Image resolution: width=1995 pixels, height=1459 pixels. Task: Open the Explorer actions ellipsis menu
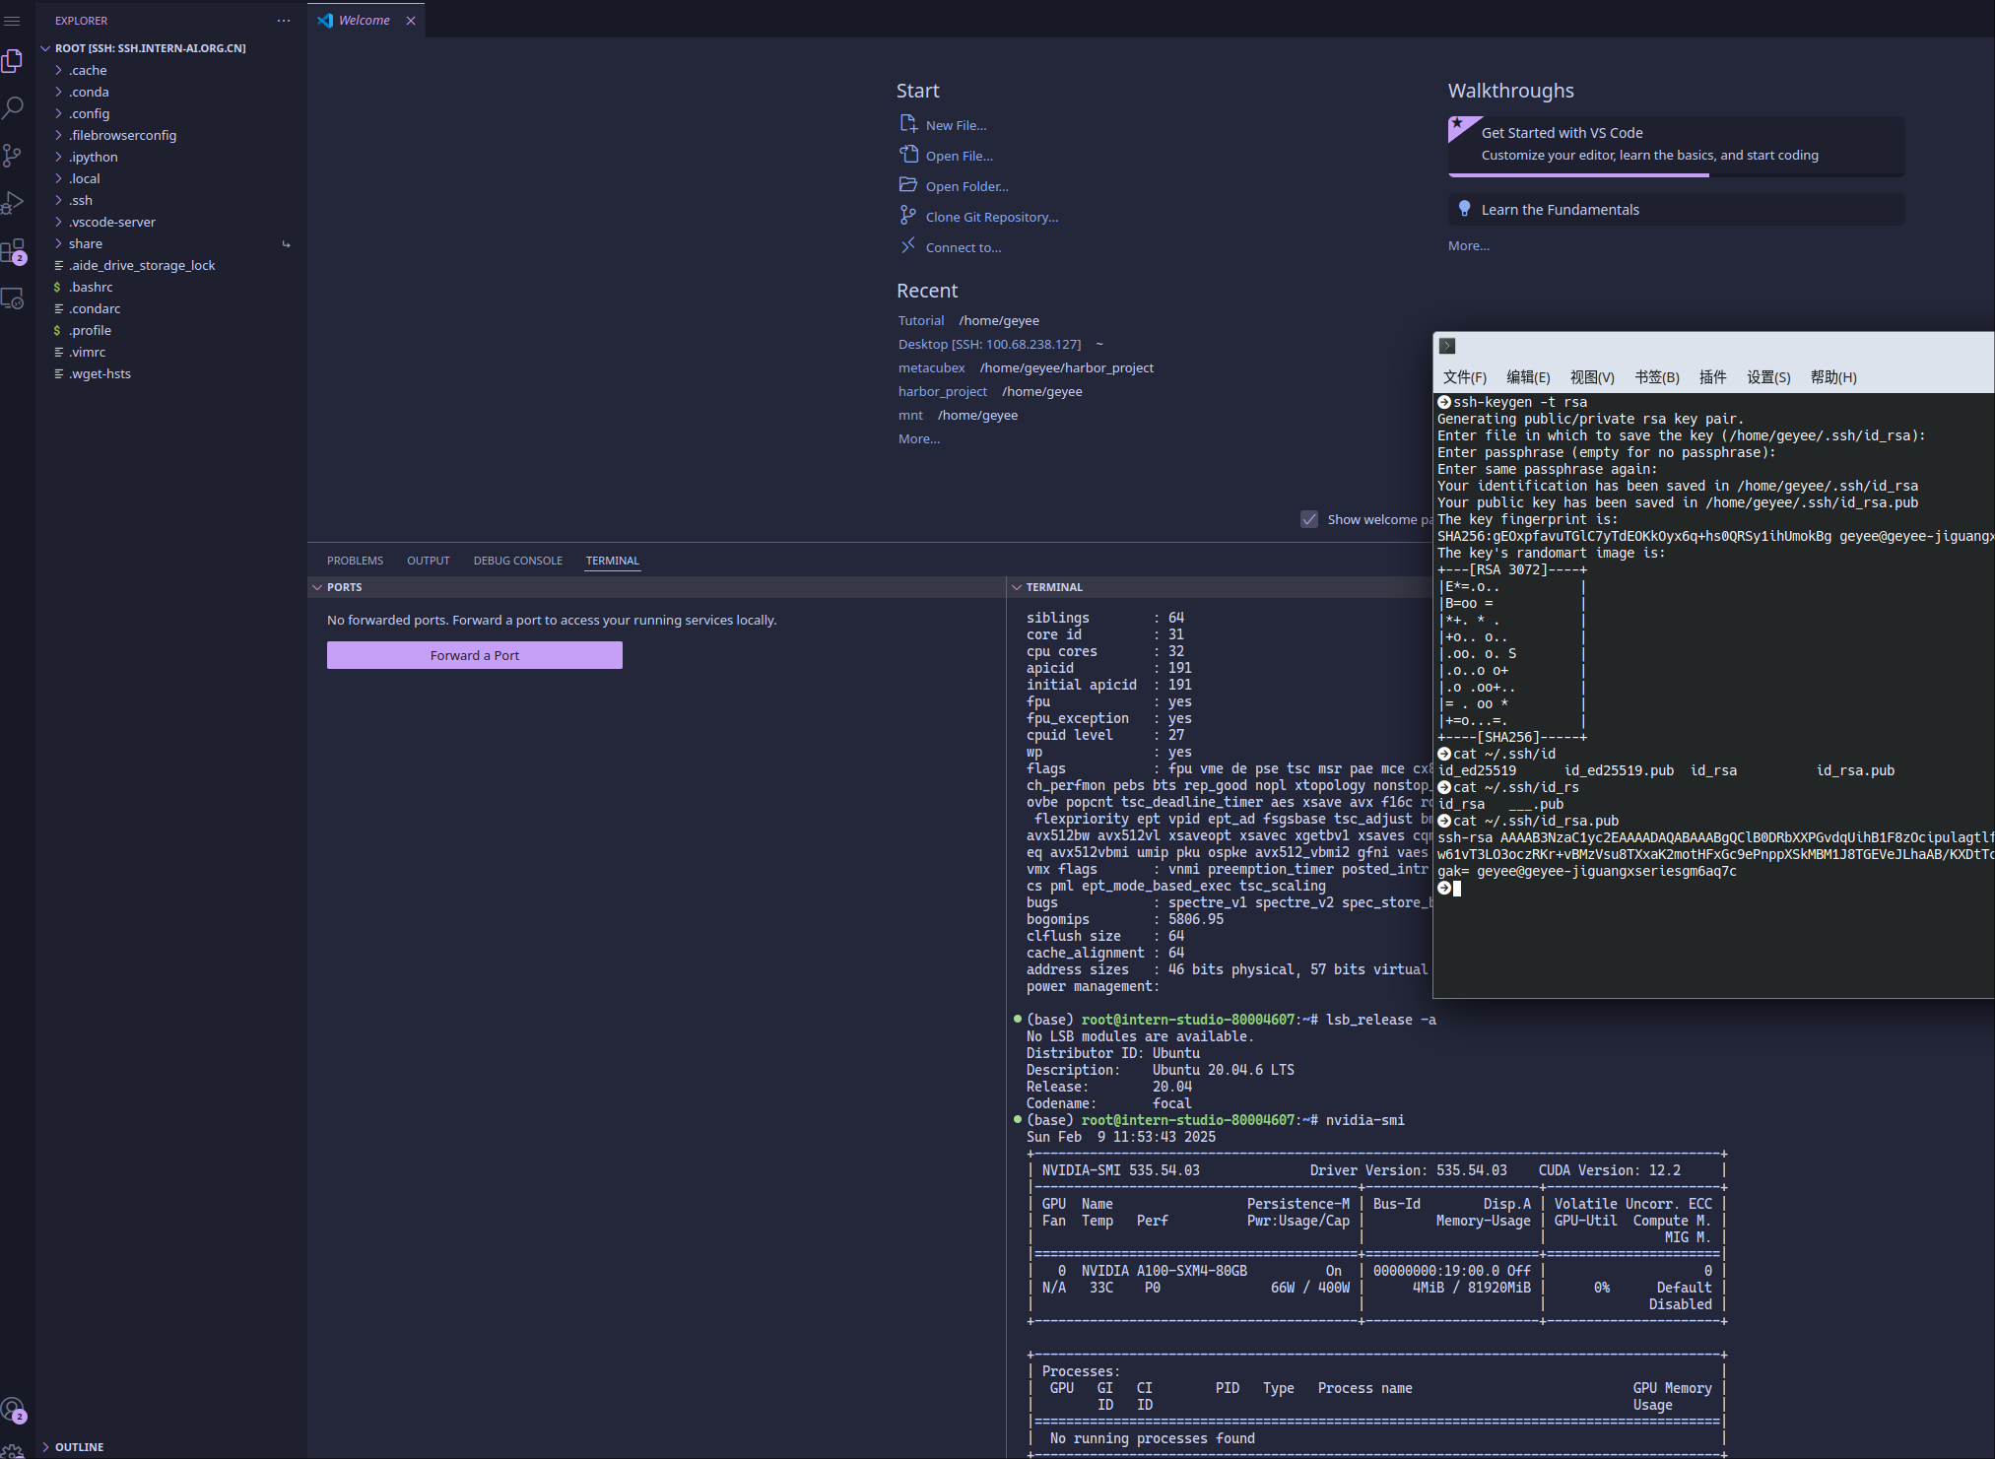284,21
